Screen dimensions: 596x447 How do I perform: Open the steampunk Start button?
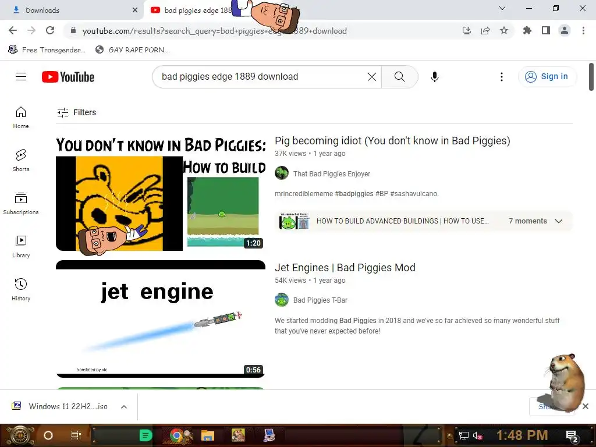coord(19,435)
